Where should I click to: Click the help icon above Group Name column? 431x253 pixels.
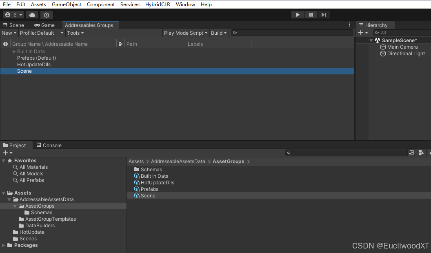[x=4, y=44]
